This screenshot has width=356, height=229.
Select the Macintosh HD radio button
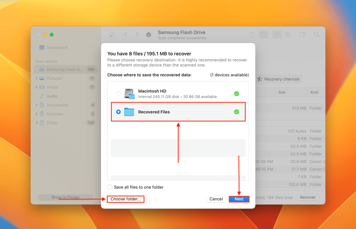coord(118,94)
